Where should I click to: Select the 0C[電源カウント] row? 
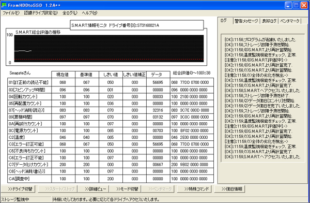click(111, 130)
